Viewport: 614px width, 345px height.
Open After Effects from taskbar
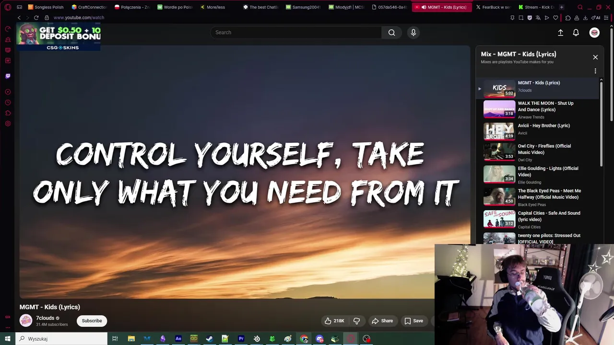coord(178,339)
